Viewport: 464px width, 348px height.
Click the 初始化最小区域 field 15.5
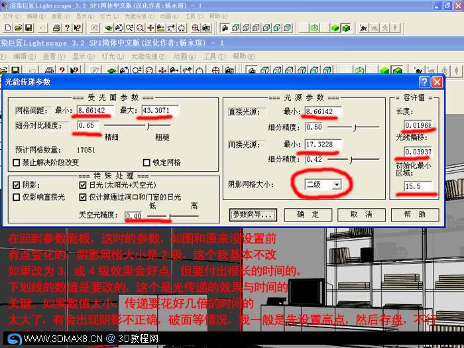click(x=418, y=186)
